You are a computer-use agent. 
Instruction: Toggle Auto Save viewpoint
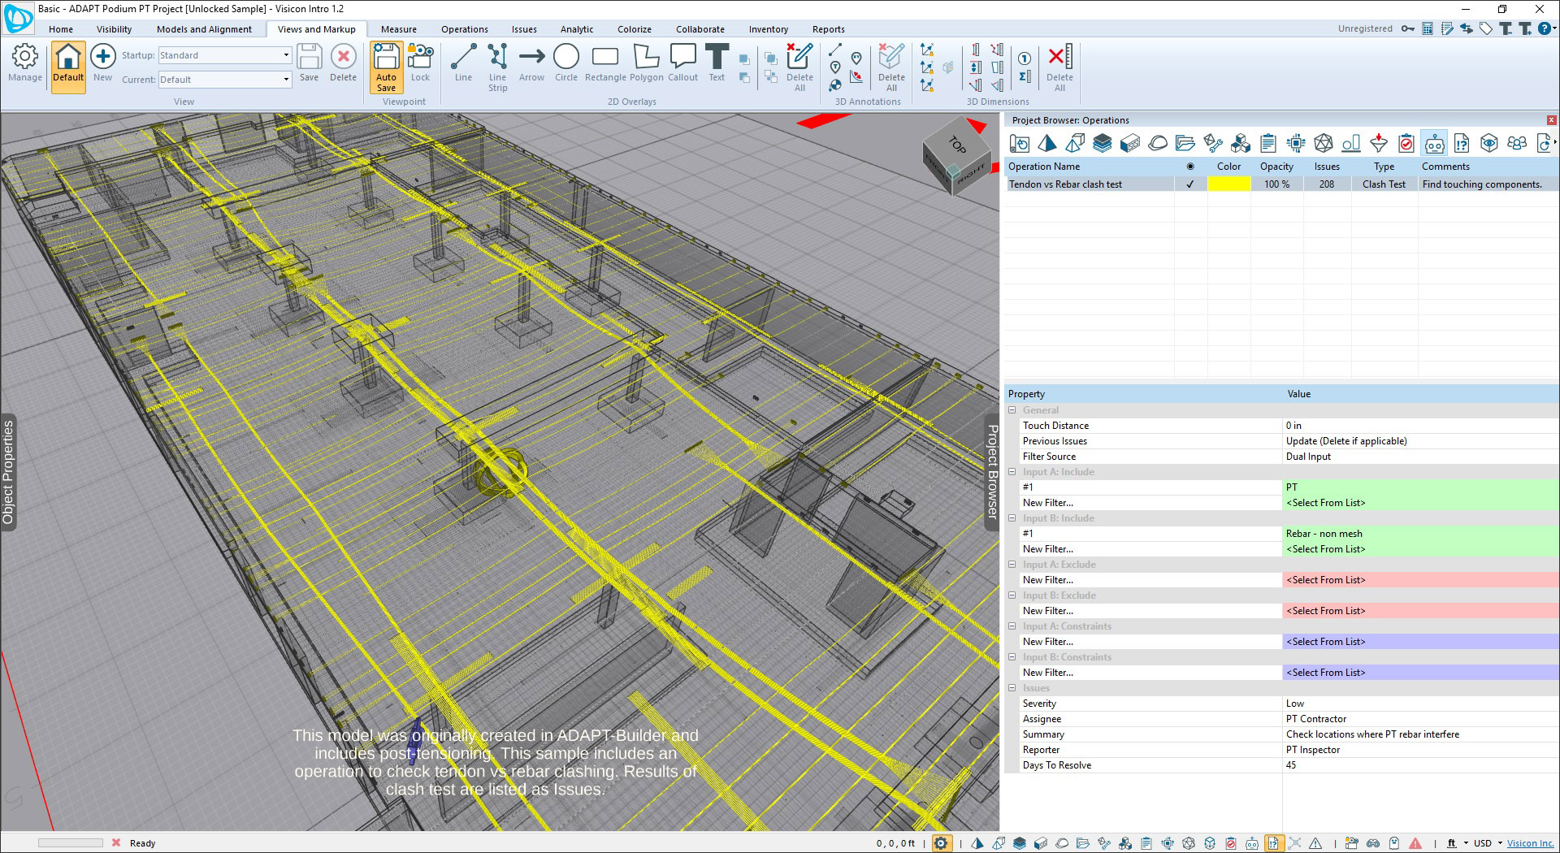pos(386,67)
